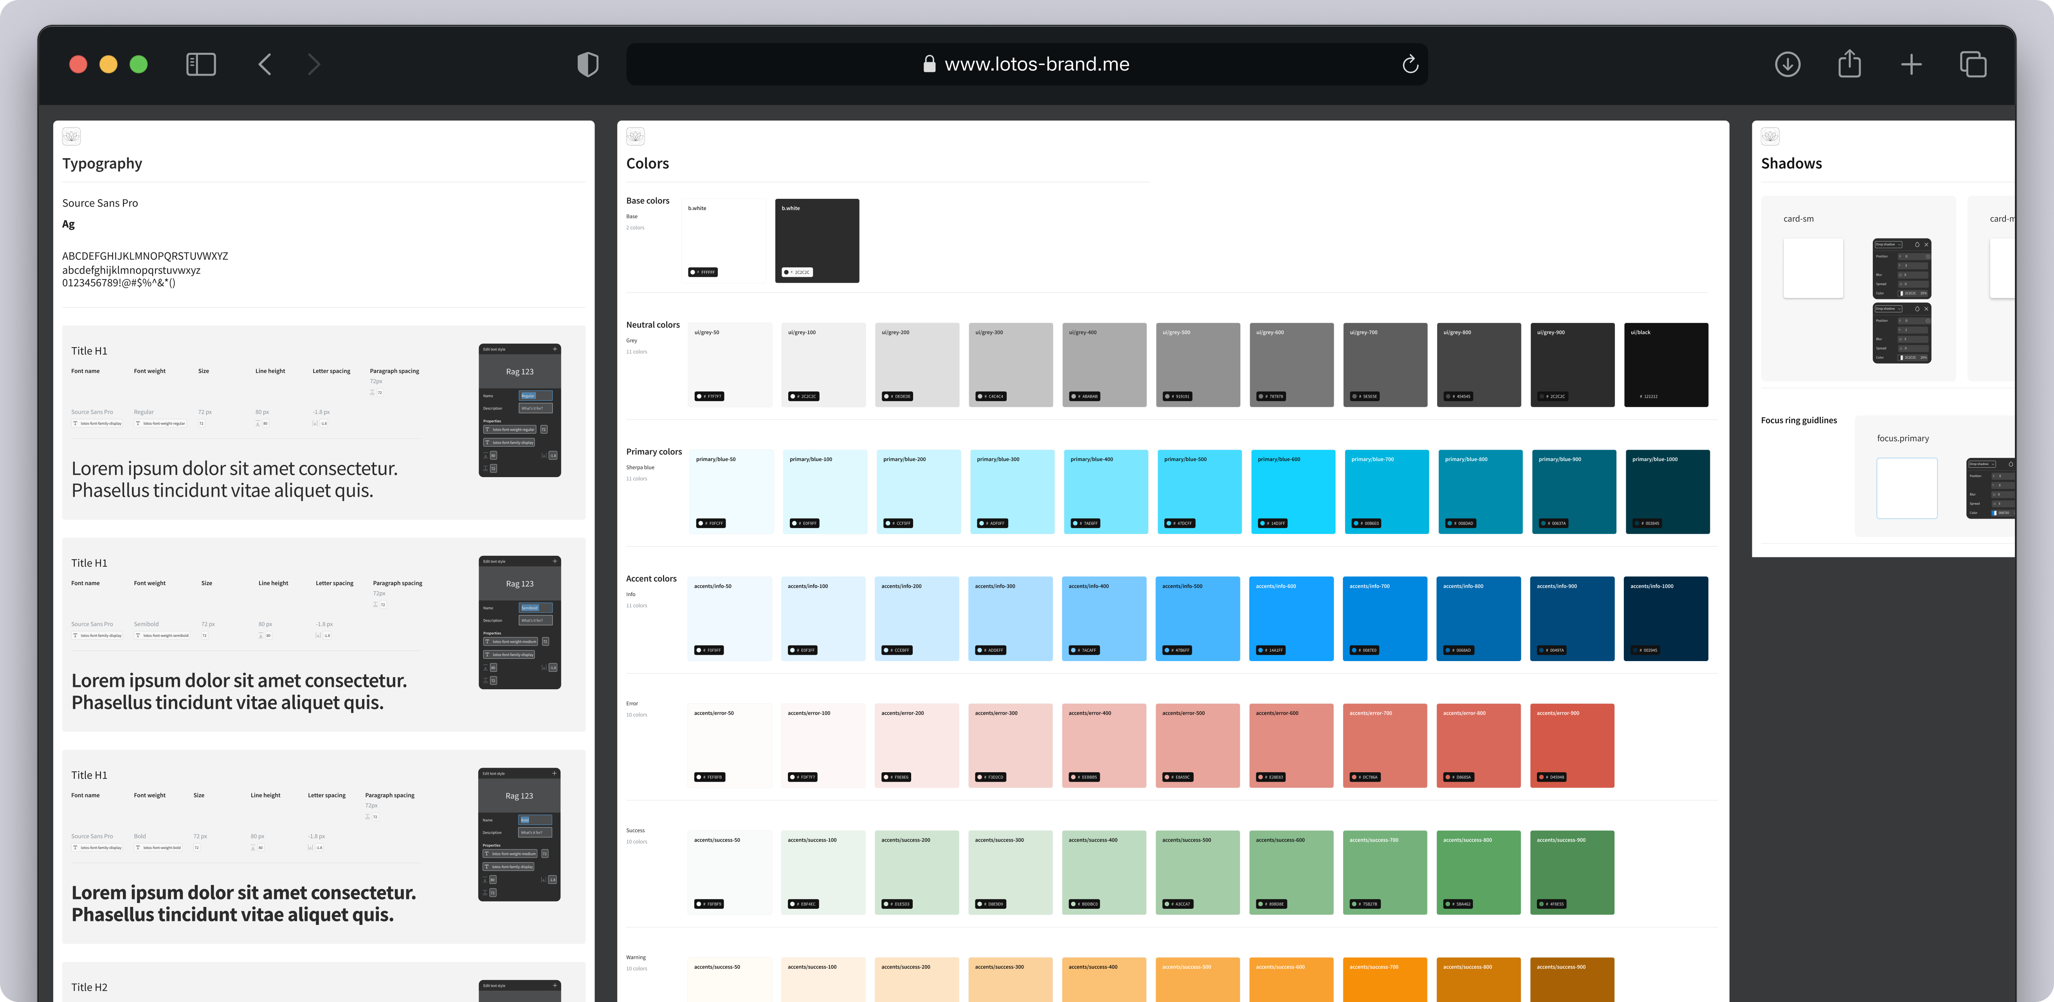
Task: Close the browser window with the red button
Action: point(78,65)
